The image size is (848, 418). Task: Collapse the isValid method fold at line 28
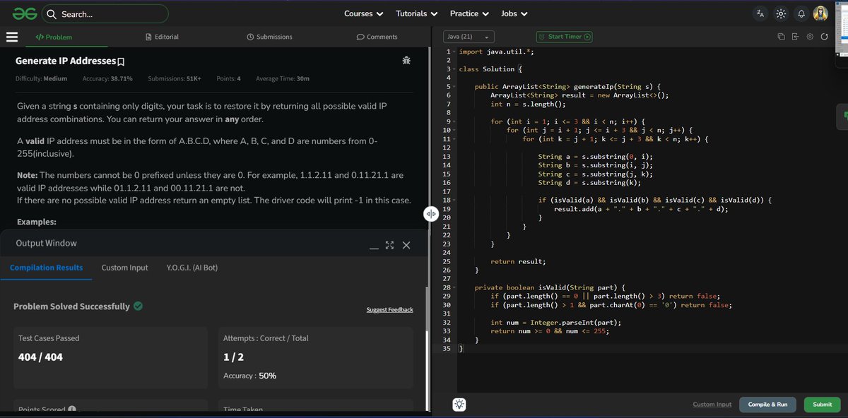454,287
